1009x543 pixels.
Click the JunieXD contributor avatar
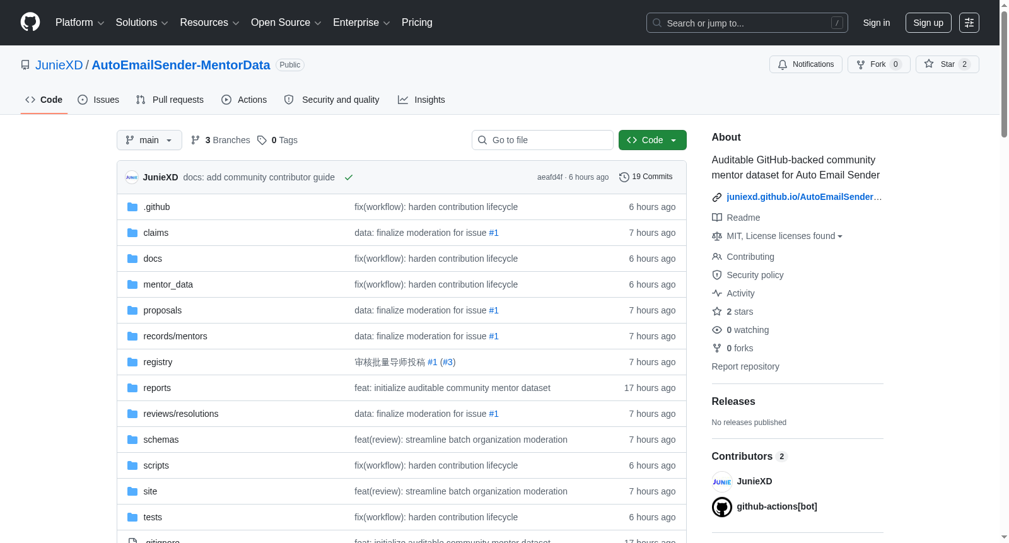click(722, 482)
